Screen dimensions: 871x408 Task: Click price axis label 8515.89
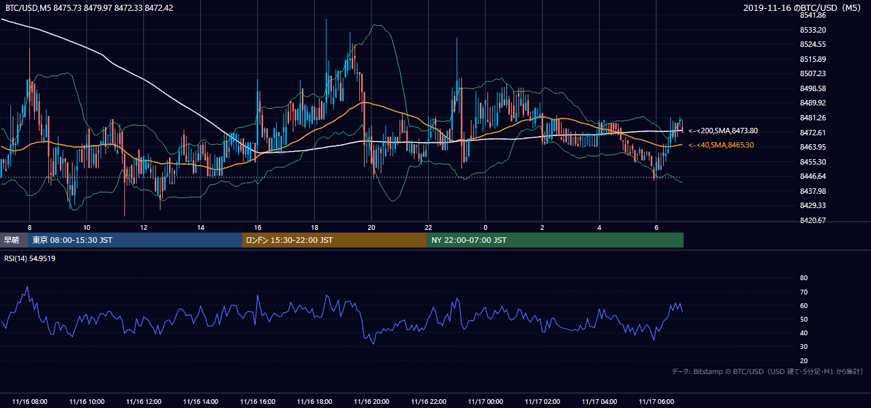pos(813,59)
